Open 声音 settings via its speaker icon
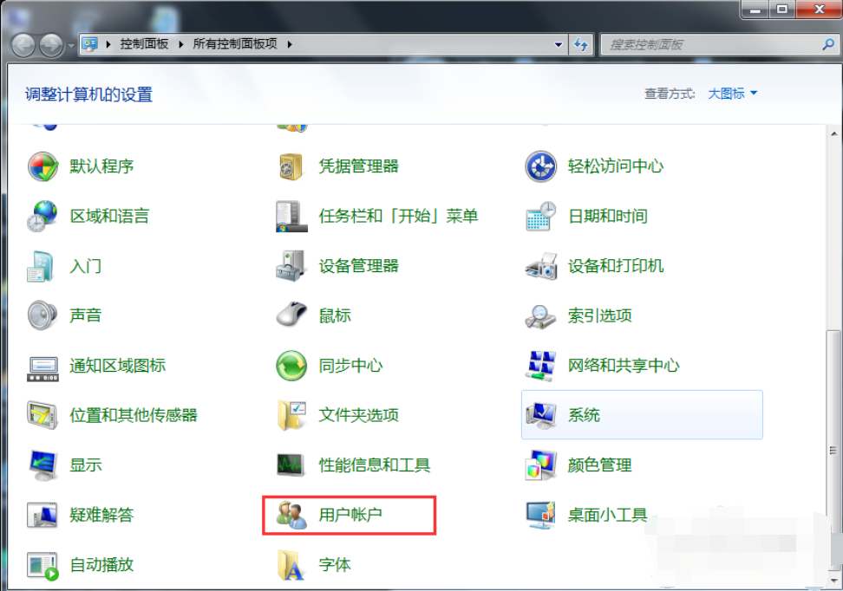Image resolution: width=843 pixels, height=591 pixels. pos(41,315)
